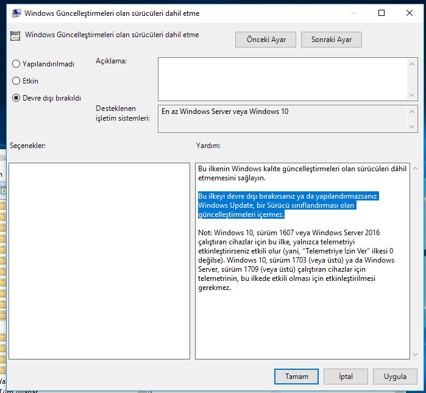Click the Yardım panel scroll up arrow

point(414,168)
